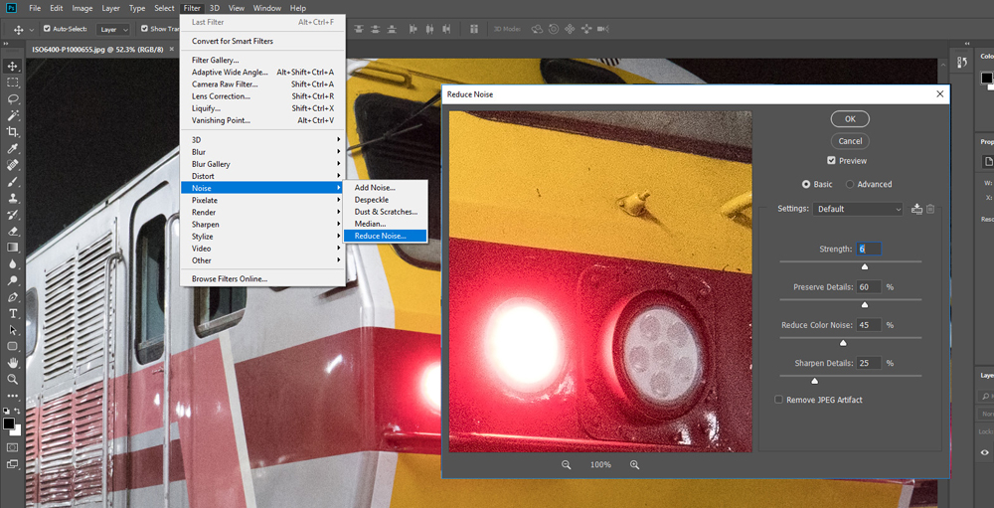The image size is (994, 508).
Task: Toggle layer visibility eye icon
Action: pos(984,452)
